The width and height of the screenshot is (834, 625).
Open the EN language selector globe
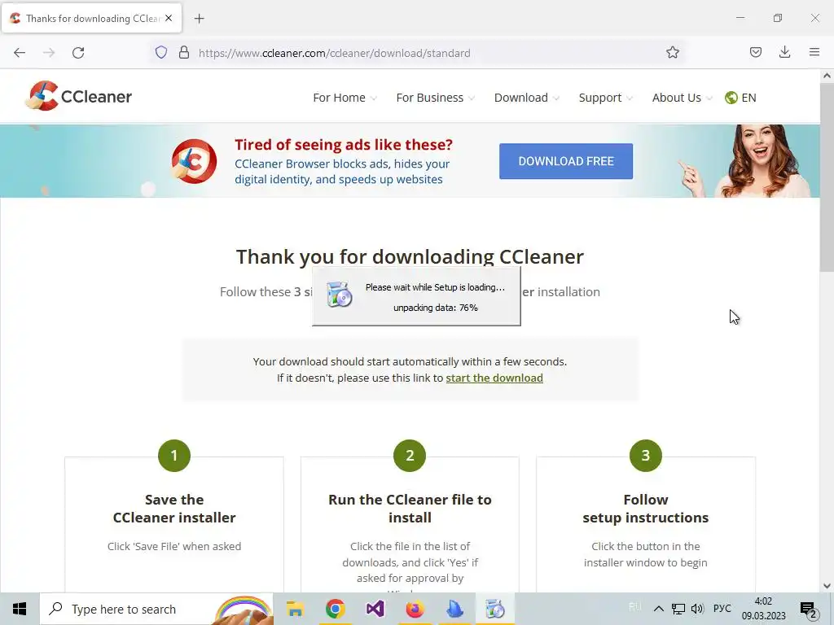click(740, 98)
